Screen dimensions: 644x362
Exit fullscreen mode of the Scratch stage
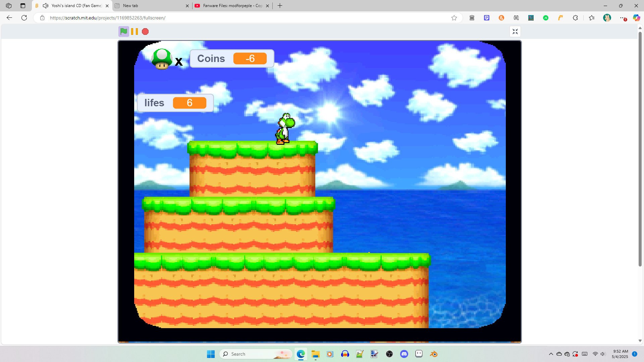[515, 32]
